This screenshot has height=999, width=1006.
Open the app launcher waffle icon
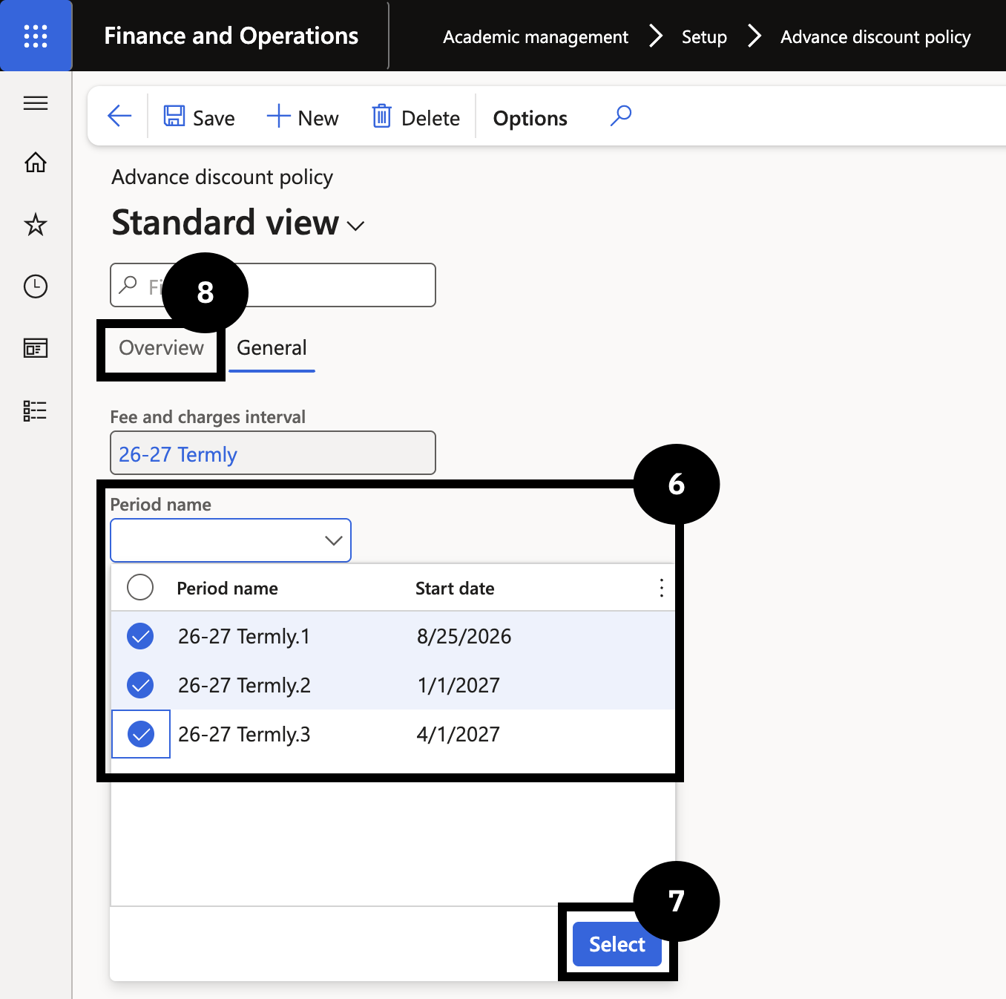click(36, 36)
